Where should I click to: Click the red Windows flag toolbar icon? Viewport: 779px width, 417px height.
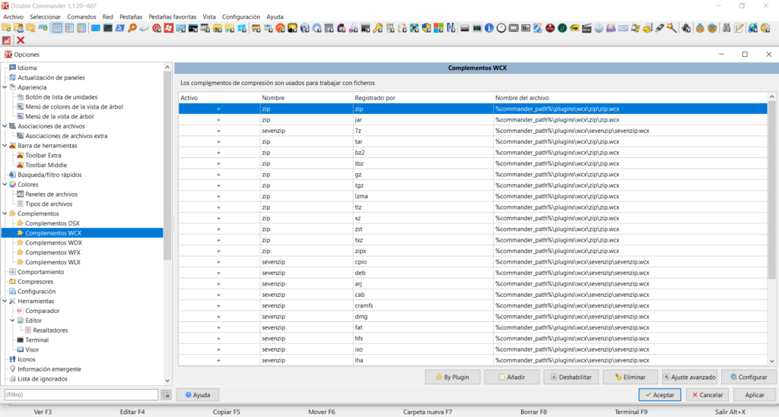click(x=169, y=28)
